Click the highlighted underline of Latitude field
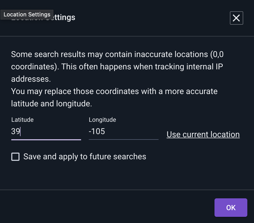254x223 pixels. tap(46, 140)
